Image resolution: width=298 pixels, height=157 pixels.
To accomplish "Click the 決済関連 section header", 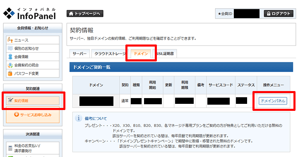I will [33, 134].
